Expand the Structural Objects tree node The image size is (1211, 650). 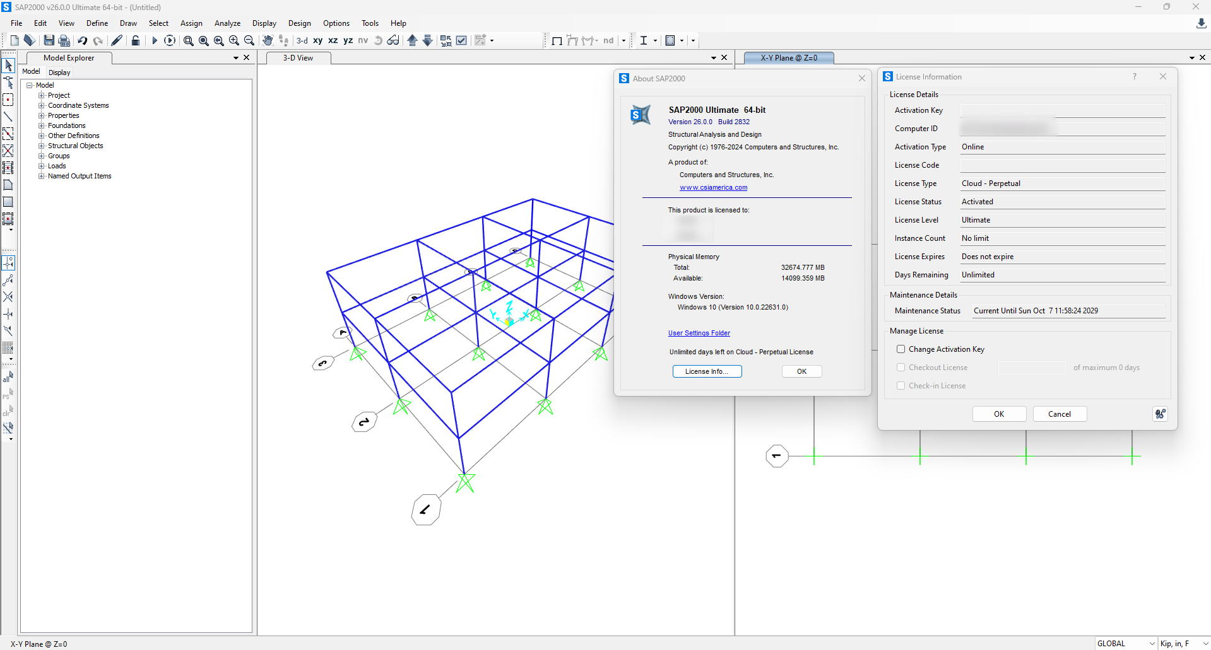click(x=42, y=146)
